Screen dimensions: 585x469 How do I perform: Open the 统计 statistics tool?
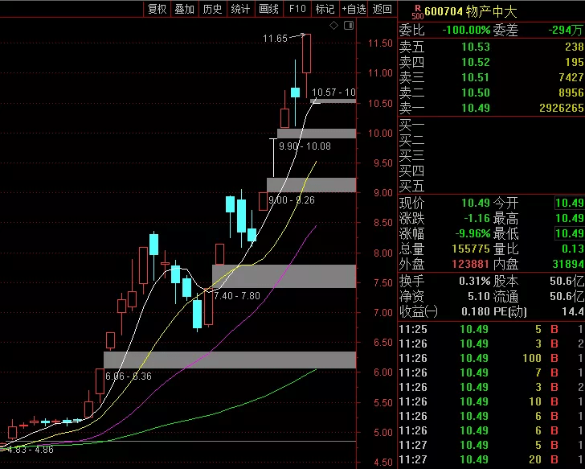click(x=240, y=9)
